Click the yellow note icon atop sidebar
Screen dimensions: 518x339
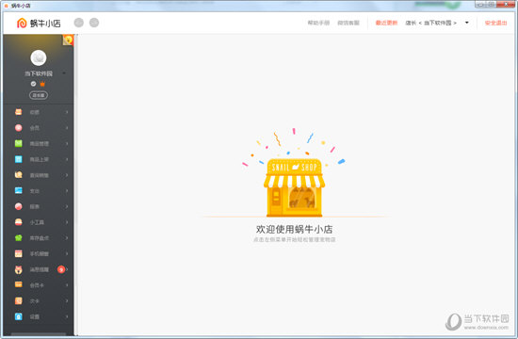(68, 40)
